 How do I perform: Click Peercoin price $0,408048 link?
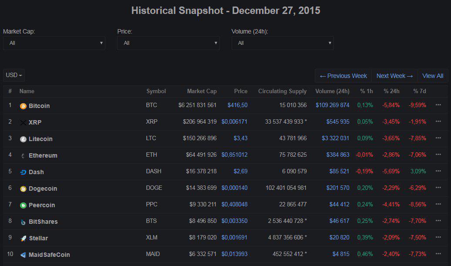tap(234, 205)
